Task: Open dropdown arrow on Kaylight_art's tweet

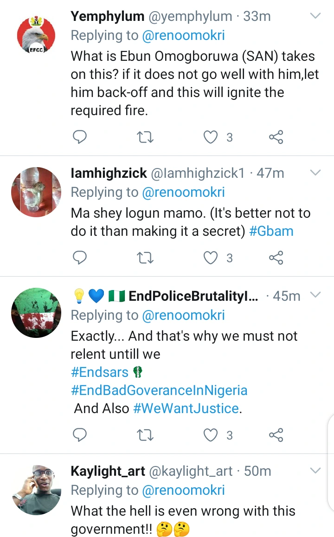Action: [x=315, y=471]
